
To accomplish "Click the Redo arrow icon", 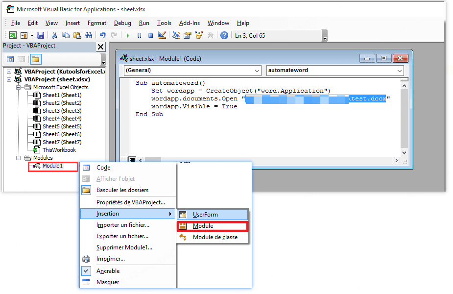I will 114,35.
